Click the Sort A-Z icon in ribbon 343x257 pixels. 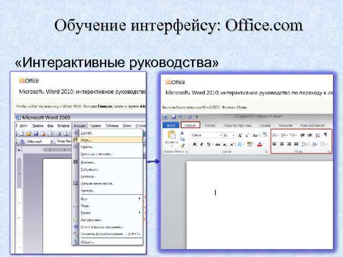coord(318,135)
